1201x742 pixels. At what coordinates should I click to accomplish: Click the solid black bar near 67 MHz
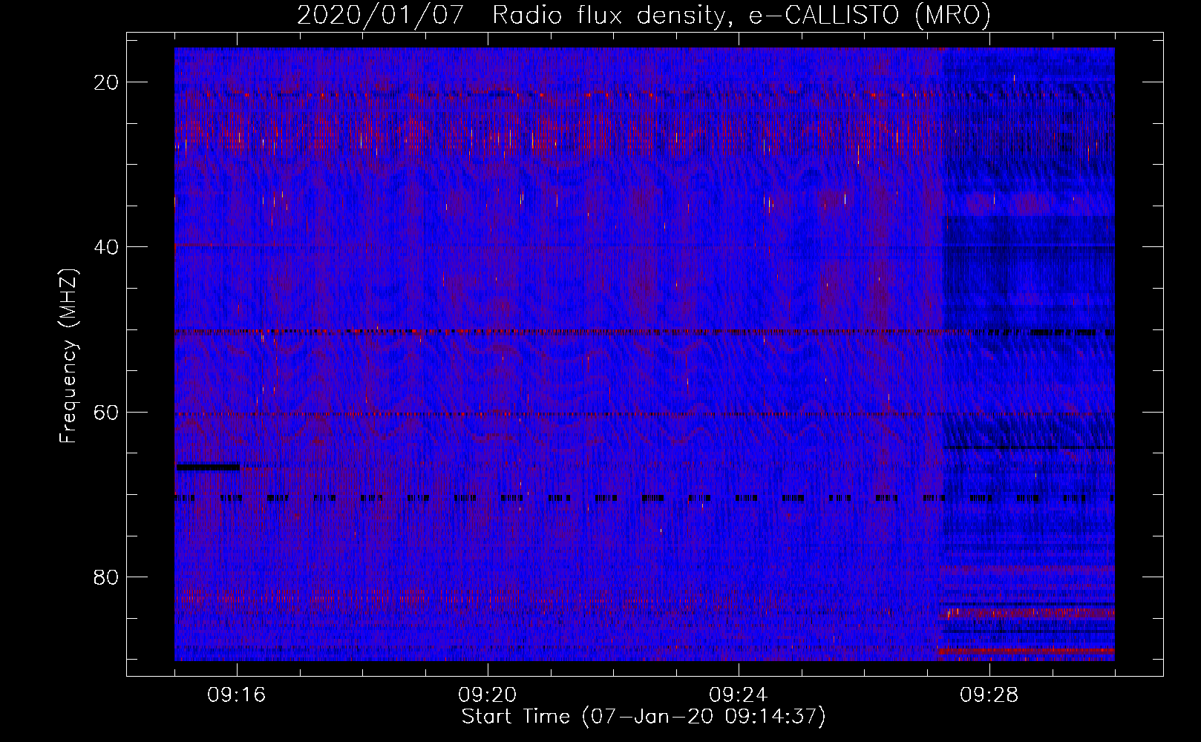pyautogui.click(x=208, y=467)
